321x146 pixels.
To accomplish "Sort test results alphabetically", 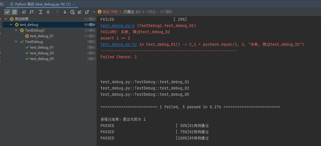I will pos(24,12).
